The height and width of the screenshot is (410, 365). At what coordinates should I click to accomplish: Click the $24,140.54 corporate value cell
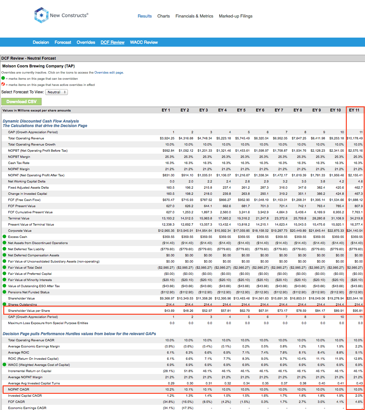pos(355,230)
